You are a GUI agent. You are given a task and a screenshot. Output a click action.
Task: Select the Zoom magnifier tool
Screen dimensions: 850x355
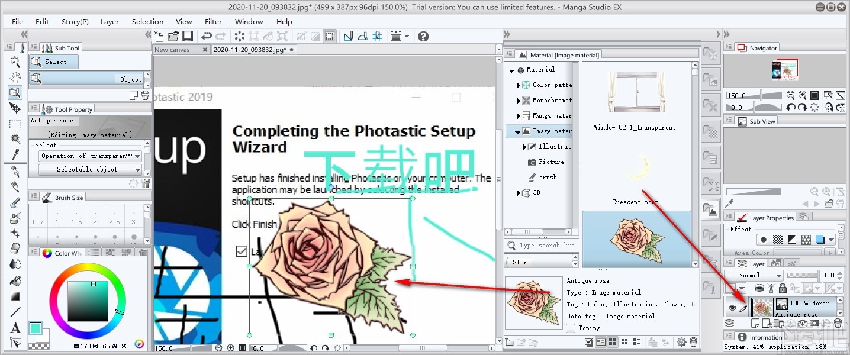[x=15, y=62]
